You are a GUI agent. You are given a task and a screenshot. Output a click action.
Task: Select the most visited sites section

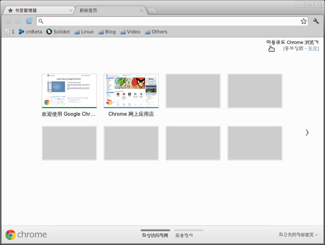click(155, 234)
